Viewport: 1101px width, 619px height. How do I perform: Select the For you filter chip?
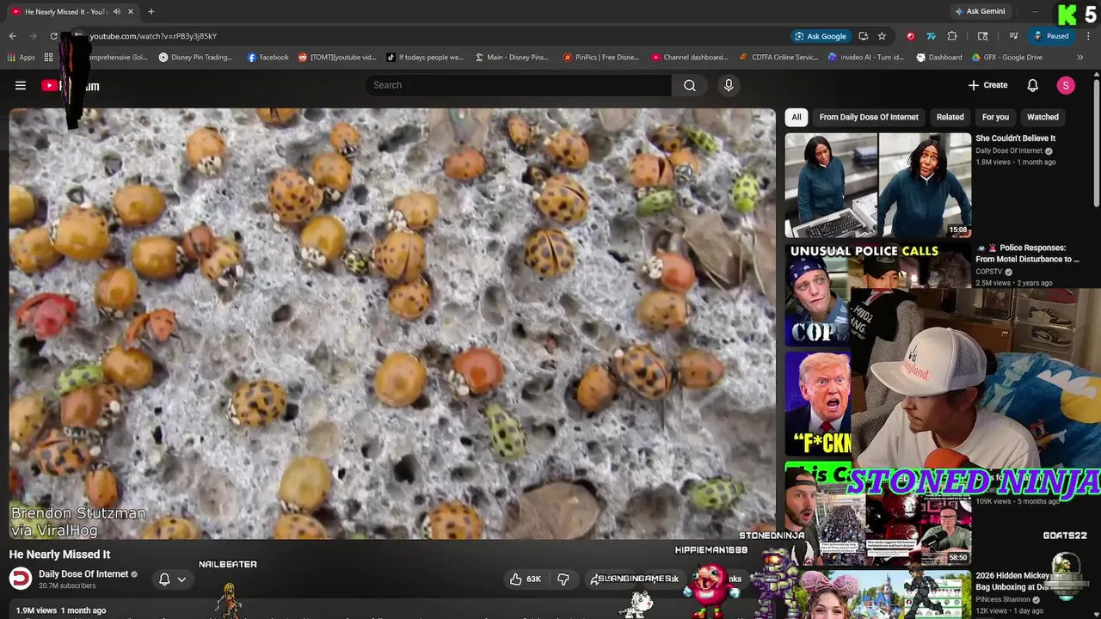[x=995, y=117]
